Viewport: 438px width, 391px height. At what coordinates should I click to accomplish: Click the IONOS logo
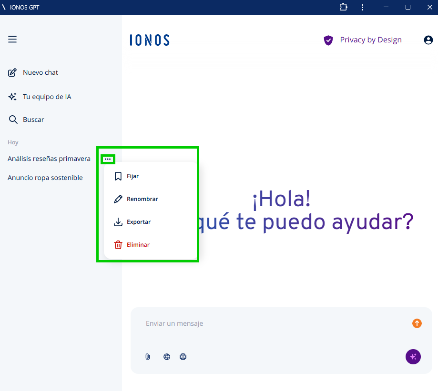pyautogui.click(x=150, y=40)
